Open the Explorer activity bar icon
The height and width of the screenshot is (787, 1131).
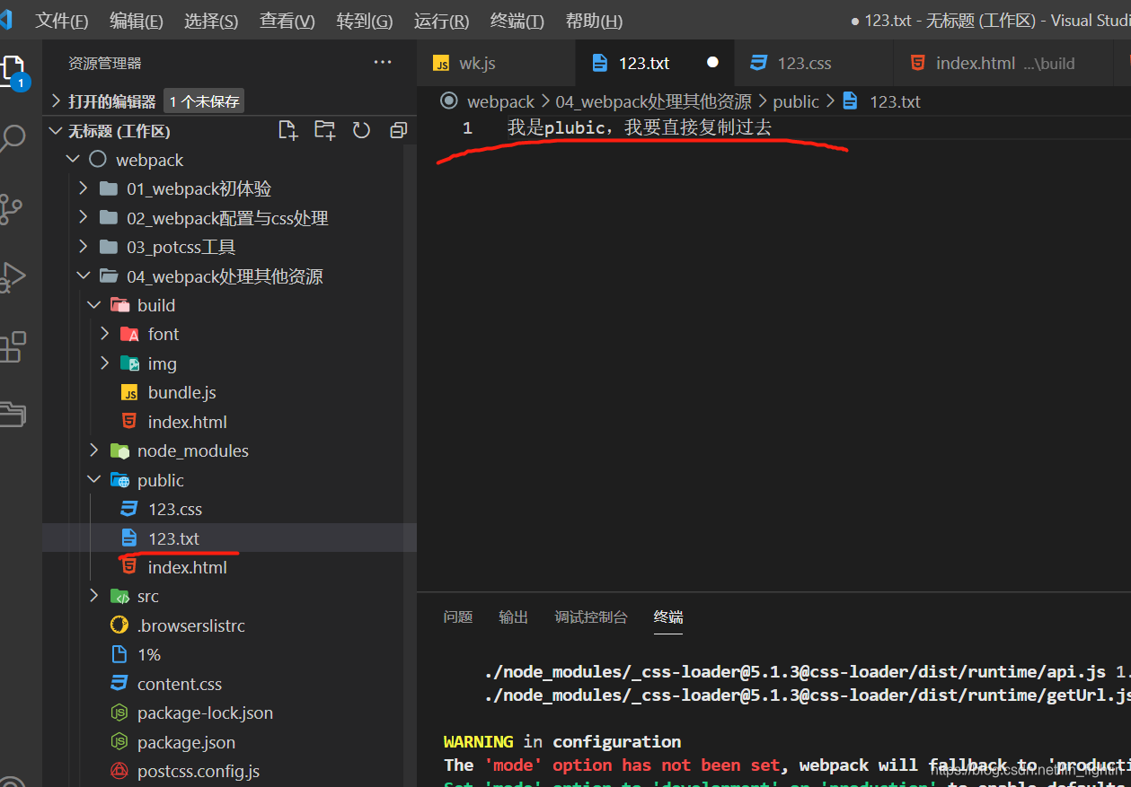(x=13, y=72)
